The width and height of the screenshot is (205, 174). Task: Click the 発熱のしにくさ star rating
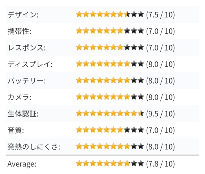tap(110, 147)
